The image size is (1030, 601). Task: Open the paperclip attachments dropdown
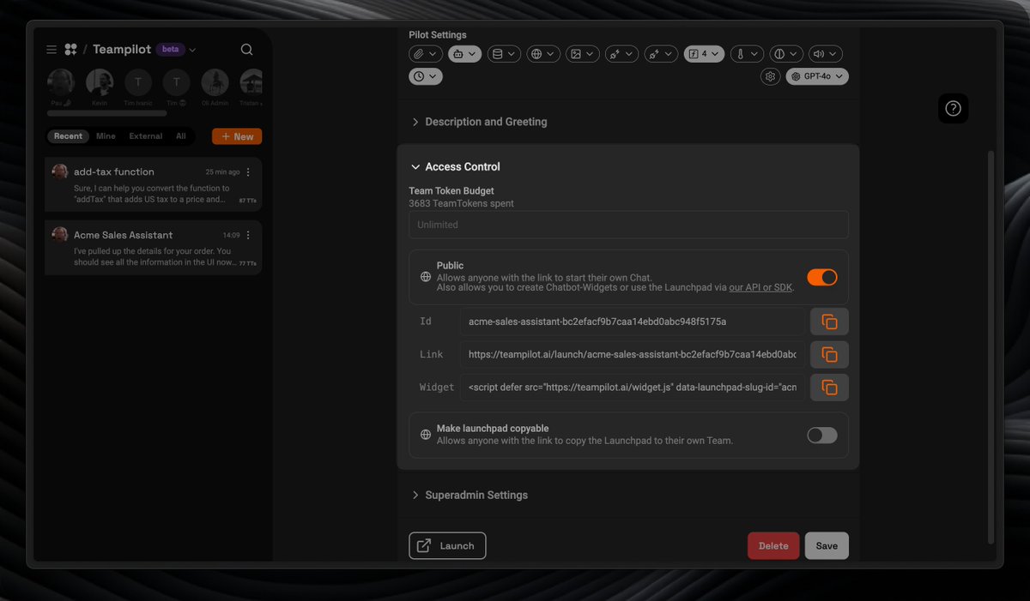[426, 53]
